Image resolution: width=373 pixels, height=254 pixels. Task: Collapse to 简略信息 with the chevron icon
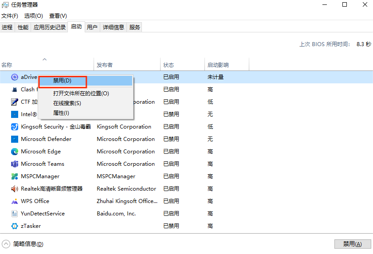click(6, 244)
